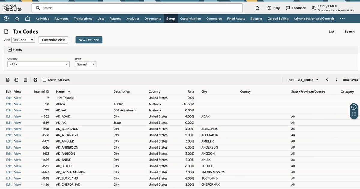Open the Style dropdown set to Normal

[85, 64]
